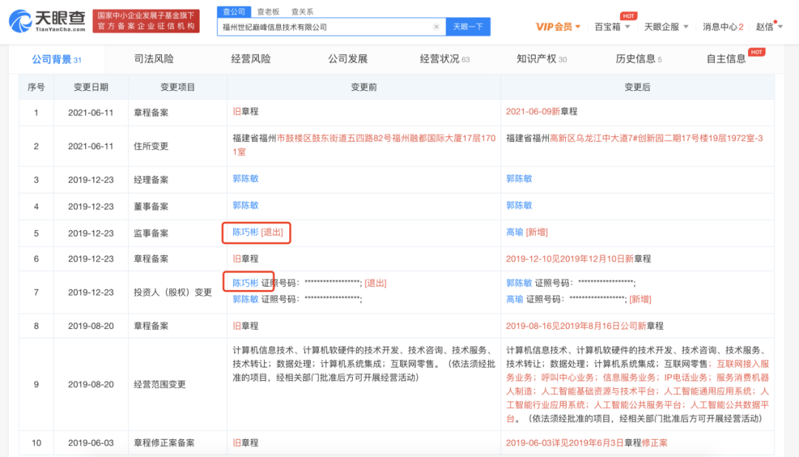
Task: Switch to the 查老板 search tab
Action: (x=268, y=12)
